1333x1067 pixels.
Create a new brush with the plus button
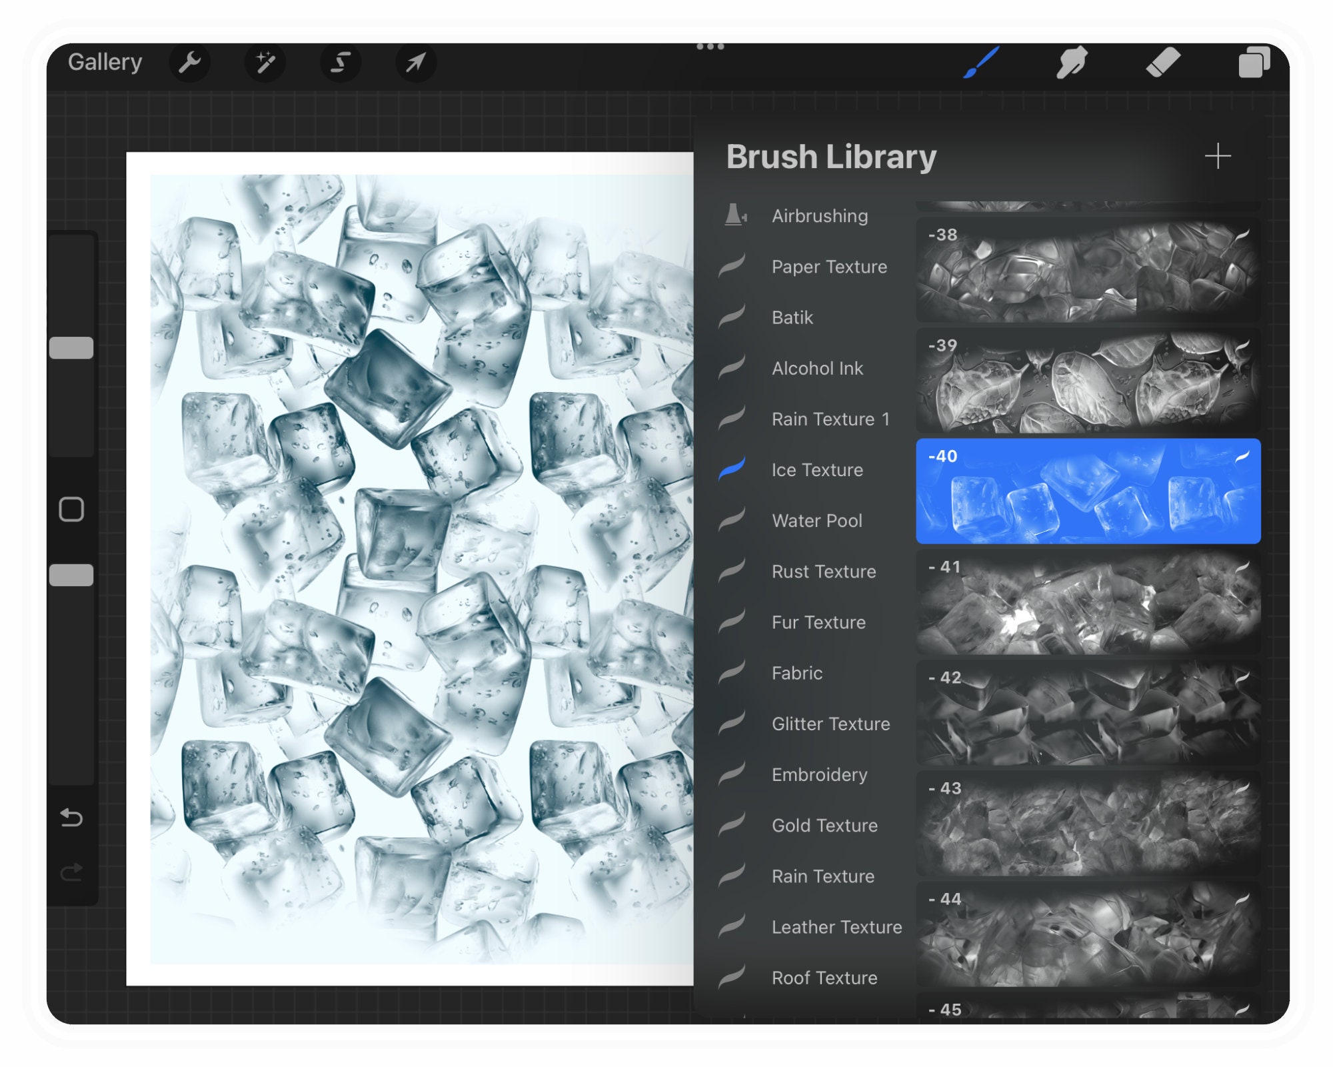tap(1218, 156)
